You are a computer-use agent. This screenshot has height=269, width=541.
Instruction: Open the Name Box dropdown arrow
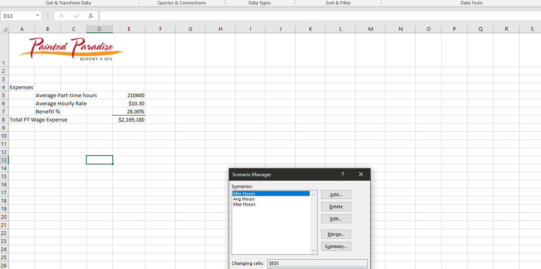[x=38, y=16]
